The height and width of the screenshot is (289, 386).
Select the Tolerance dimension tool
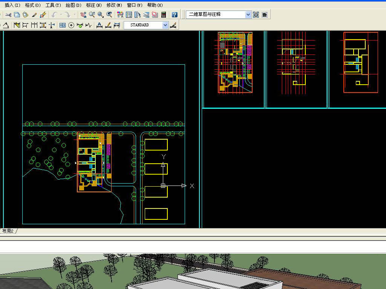62,25
